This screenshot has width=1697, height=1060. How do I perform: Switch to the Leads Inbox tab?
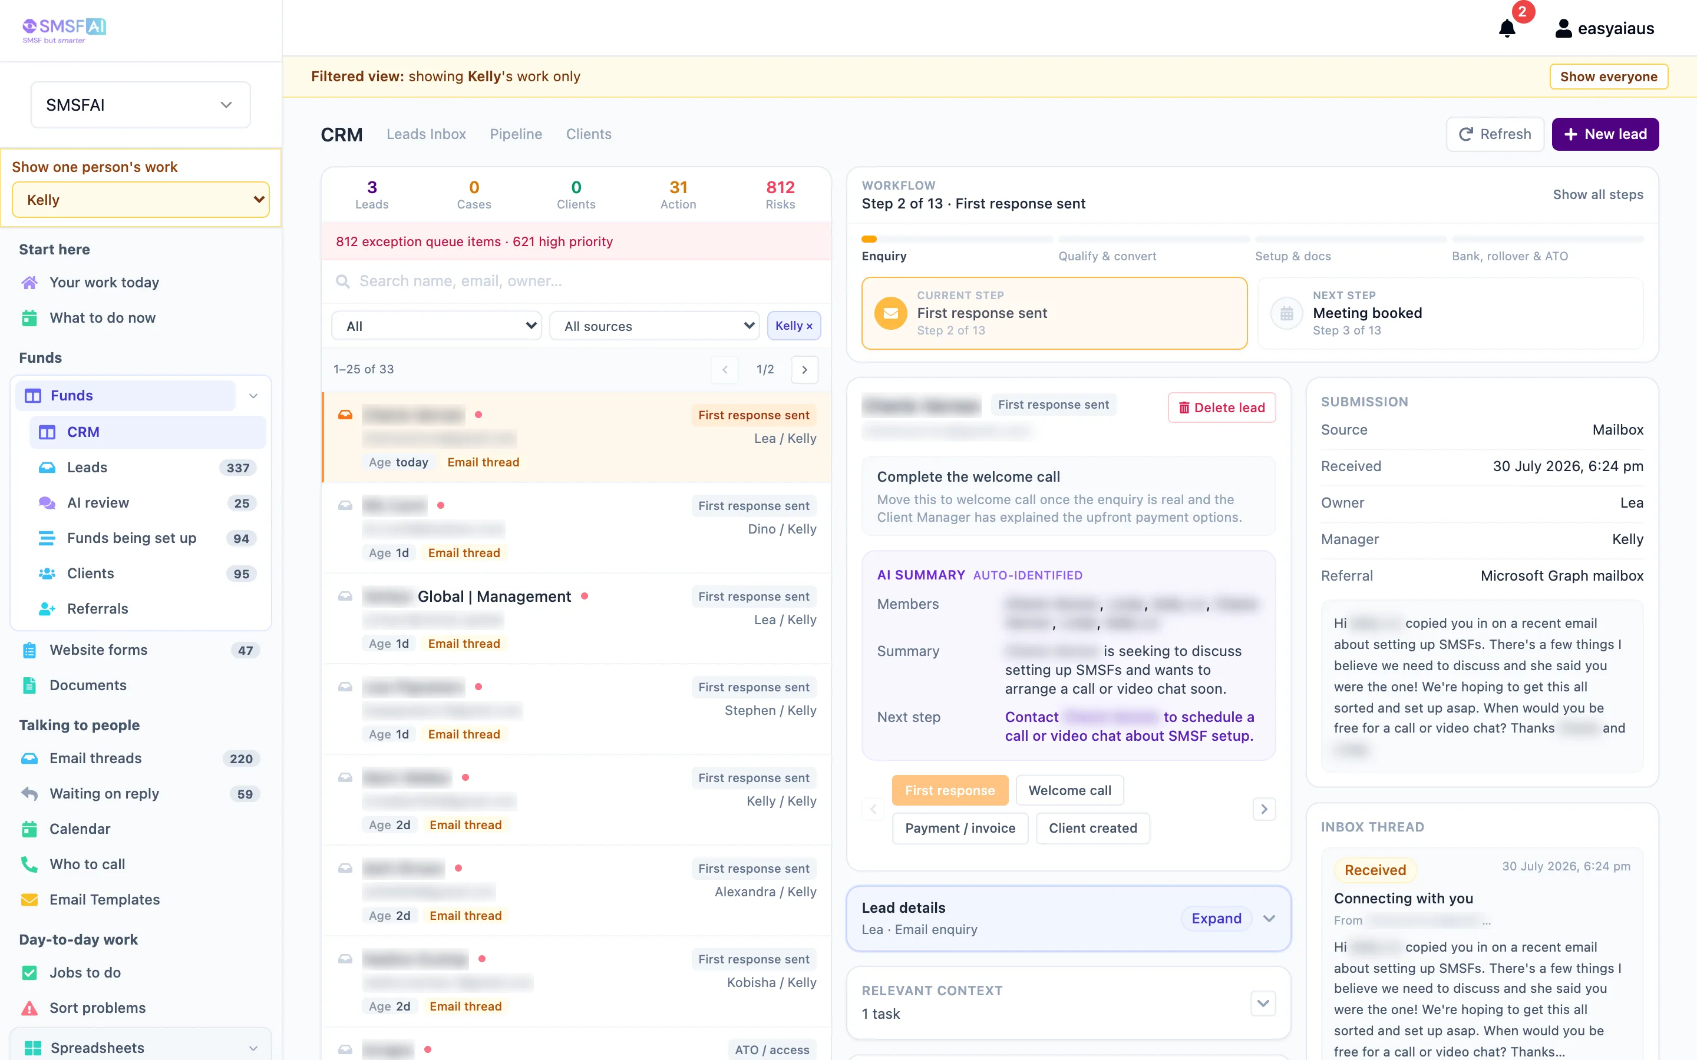[425, 134]
